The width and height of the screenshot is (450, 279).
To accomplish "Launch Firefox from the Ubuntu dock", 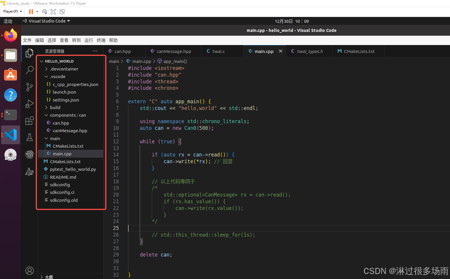I will click(x=11, y=35).
